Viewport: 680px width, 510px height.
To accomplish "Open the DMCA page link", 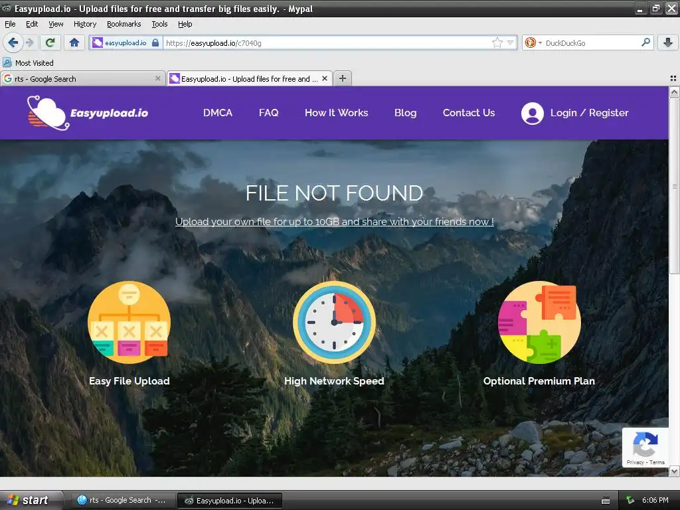I will tap(218, 113).
